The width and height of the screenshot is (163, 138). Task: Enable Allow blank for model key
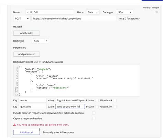(x=115, y=100)
